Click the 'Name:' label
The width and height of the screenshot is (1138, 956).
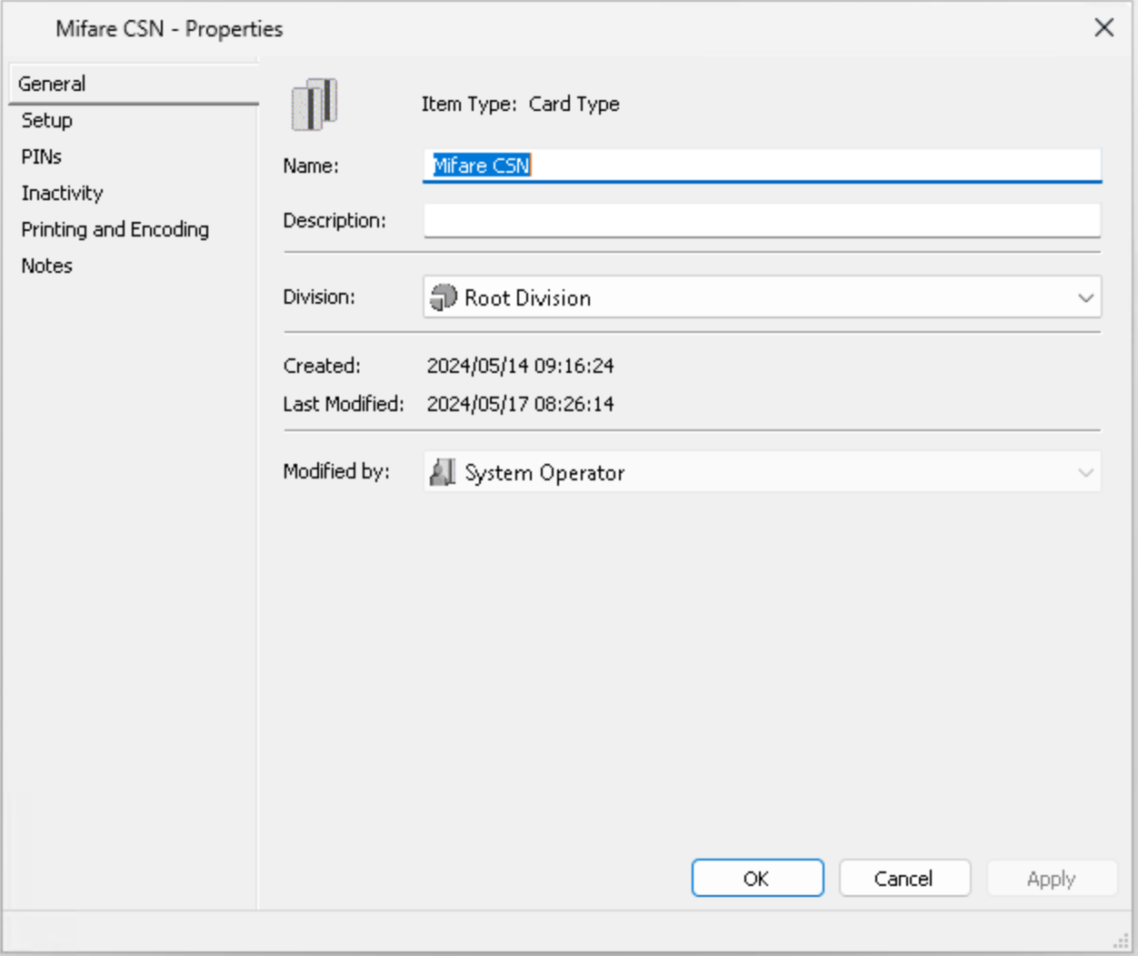pyautogui.click(x=311, y=166)
